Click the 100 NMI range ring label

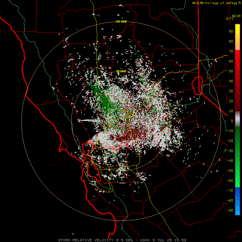pyautogui.click(x=121, y=22)
